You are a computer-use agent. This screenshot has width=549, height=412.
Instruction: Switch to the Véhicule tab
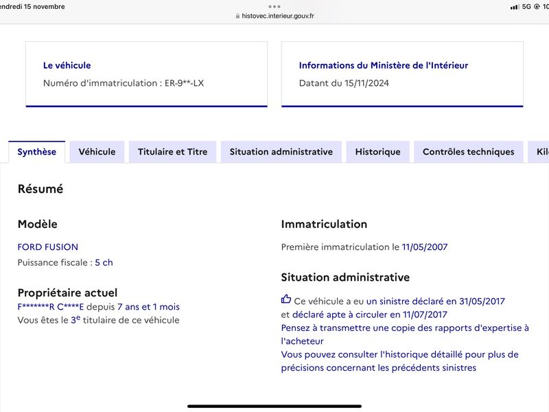[97, 152]
